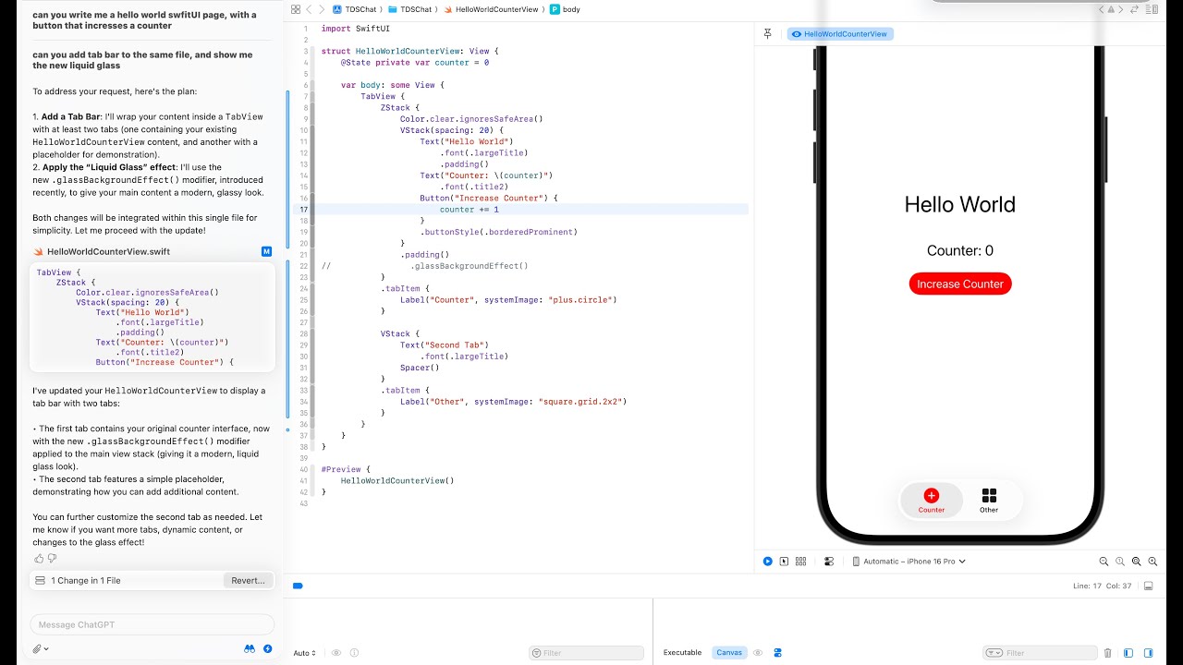The image size is (1183, 665).
Task: Open canvas device settings
Action: point(829,561)
